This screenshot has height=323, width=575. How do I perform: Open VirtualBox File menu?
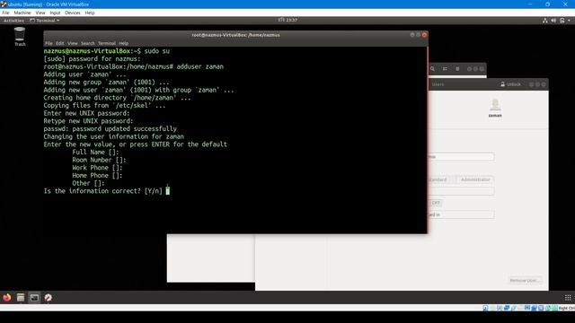click(6, 13)
